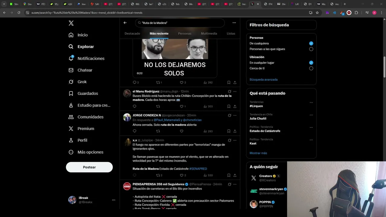
Task: Open Notificaciones in sidebar
Action: point(86,58)
